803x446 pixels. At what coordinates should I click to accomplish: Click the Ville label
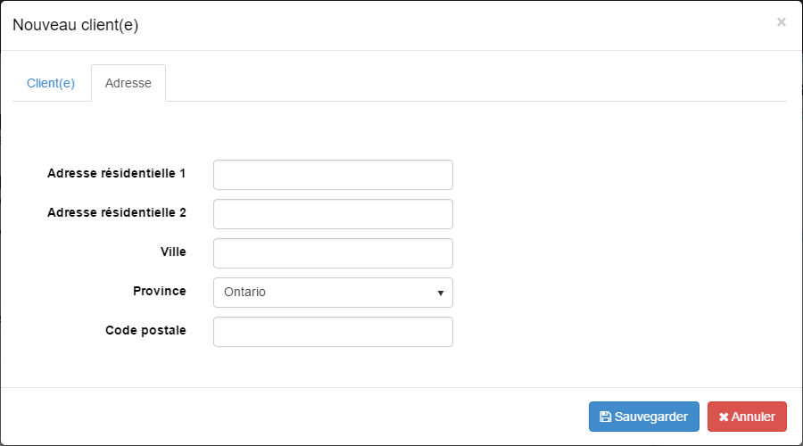(173, 252)
